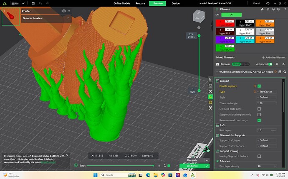288x179 pixels.
Task: Add a filament with plus icon
Action: pos(268,9)
